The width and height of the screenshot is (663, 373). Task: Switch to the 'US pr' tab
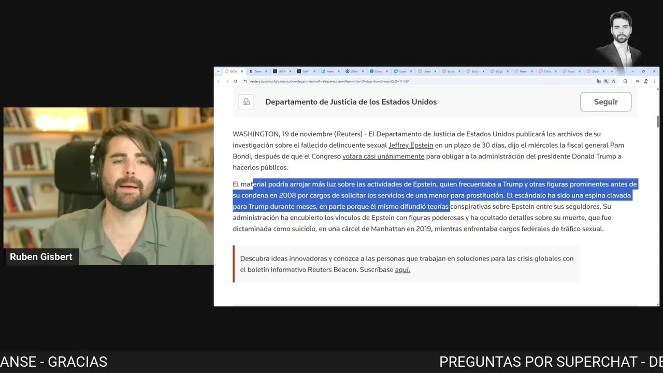coord(499,71)
